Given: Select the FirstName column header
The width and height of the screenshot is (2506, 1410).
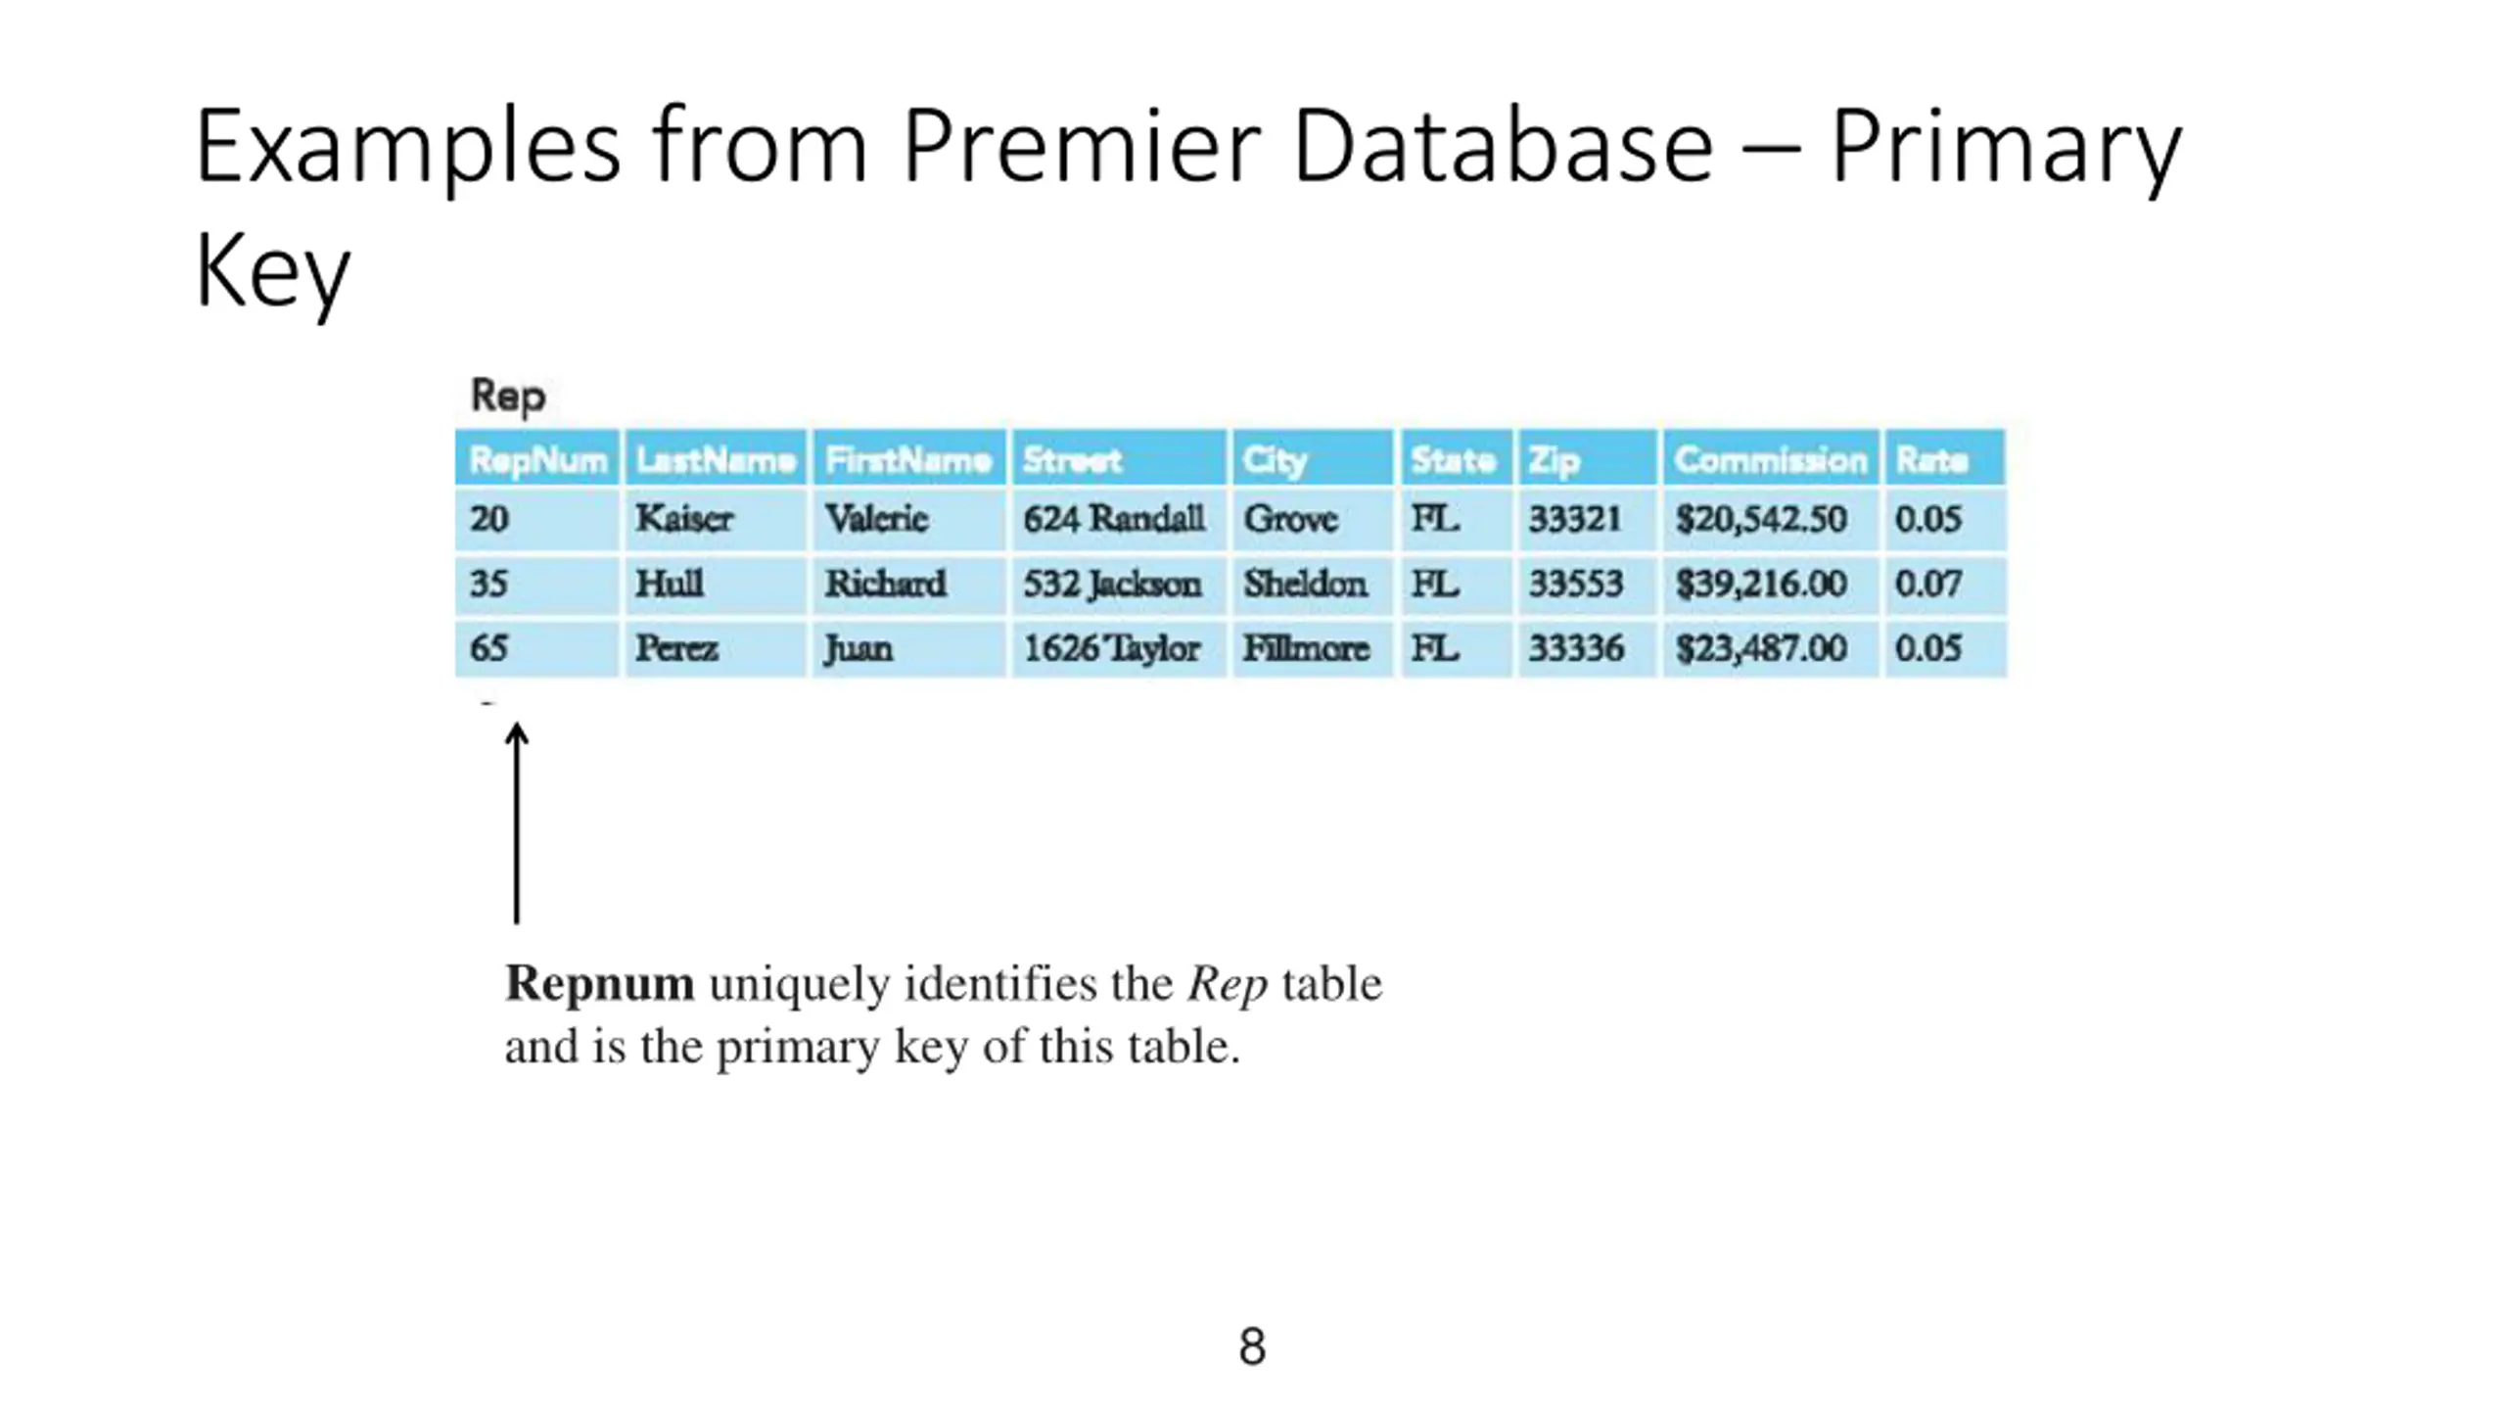Looking at the screenshot, I should (907, 459).
